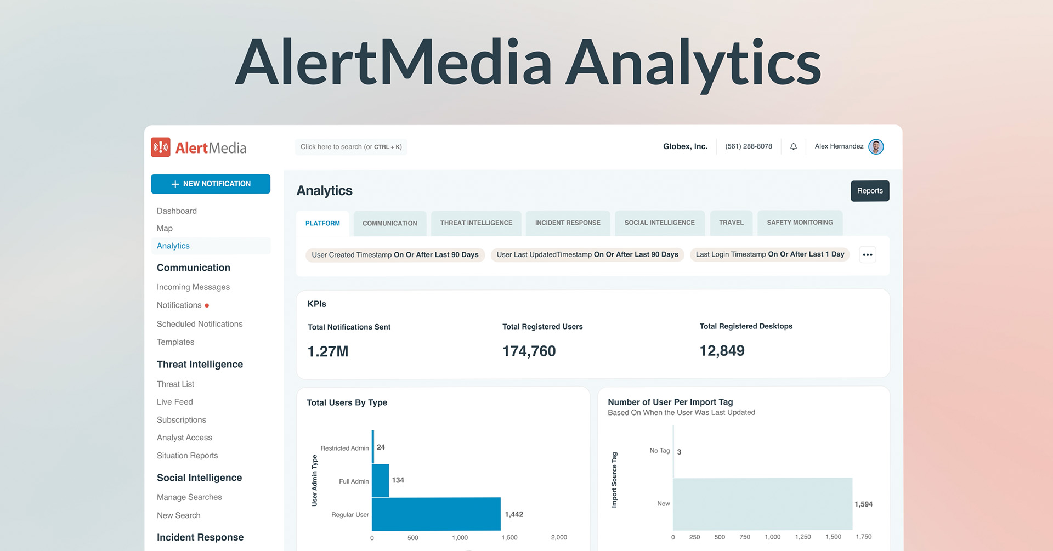
Task: Click the 174,760 registered users value
Action: tap(529, 351)
